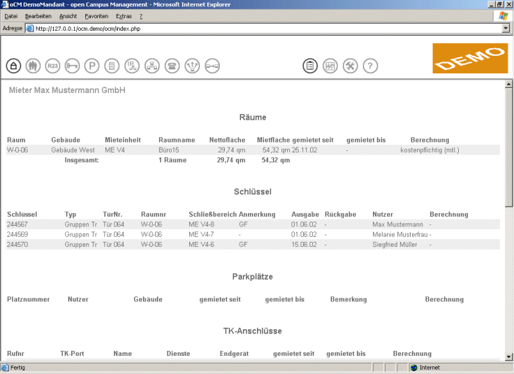
Task: Click room W-0-06 in Räume table
Action: pyautogui.click(x=17, y=150)
